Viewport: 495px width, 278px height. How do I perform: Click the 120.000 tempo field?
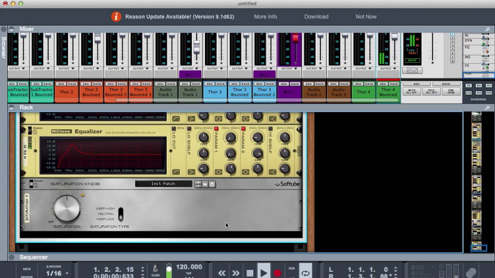[189, 267]
